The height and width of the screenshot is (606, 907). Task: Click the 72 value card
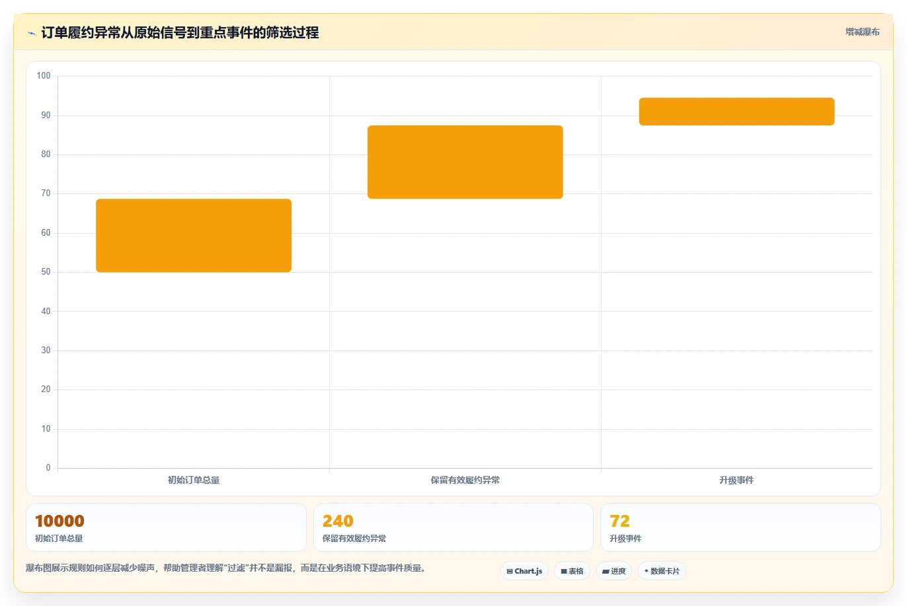[740, 527]
